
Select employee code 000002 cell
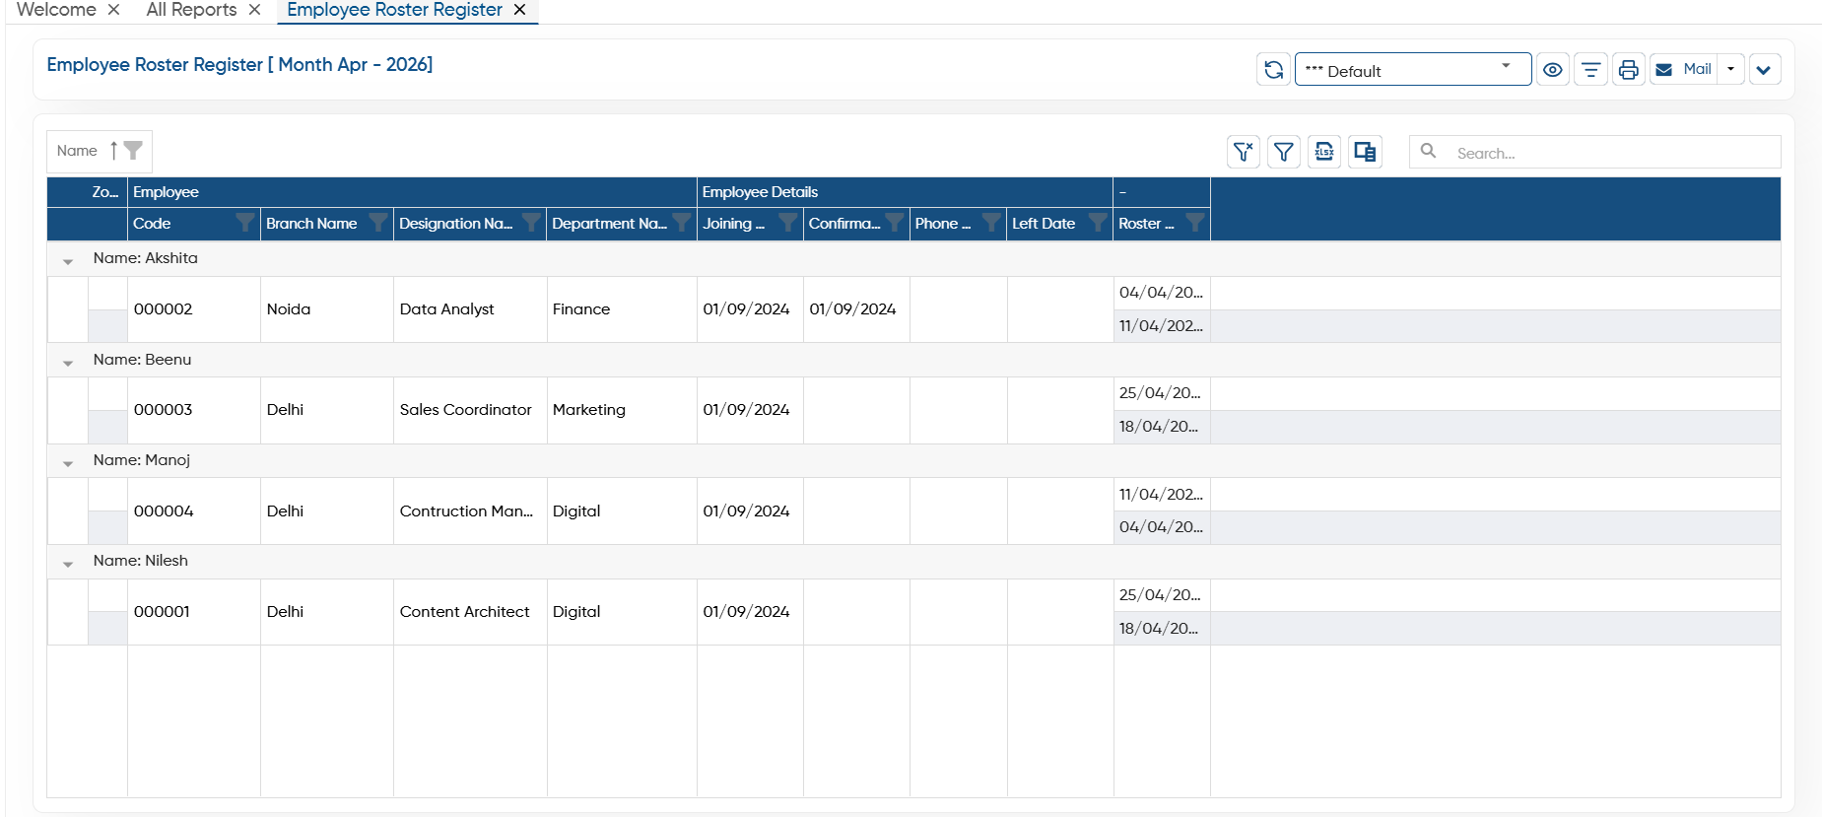click(x=194, y=309)
